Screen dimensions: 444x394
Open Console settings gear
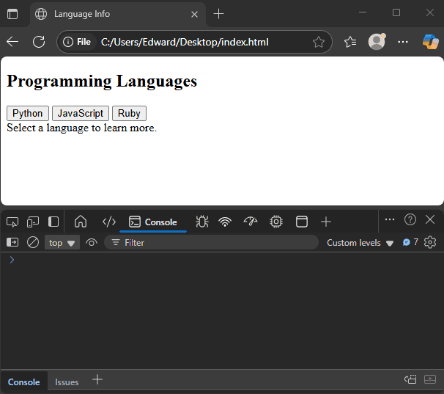[x=430, y=243]
